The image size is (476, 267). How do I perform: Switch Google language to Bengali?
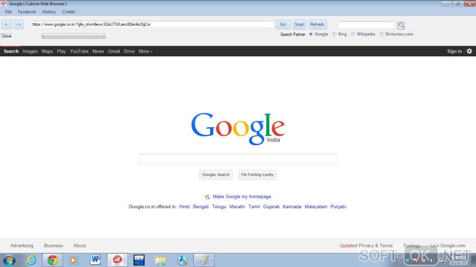201,207
